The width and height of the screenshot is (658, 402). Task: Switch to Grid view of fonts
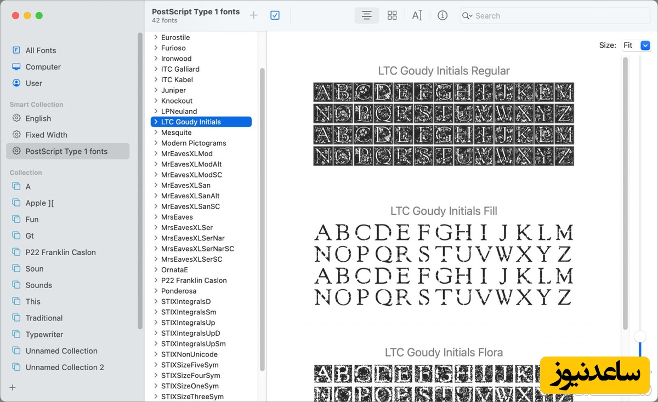pos(392,16)
